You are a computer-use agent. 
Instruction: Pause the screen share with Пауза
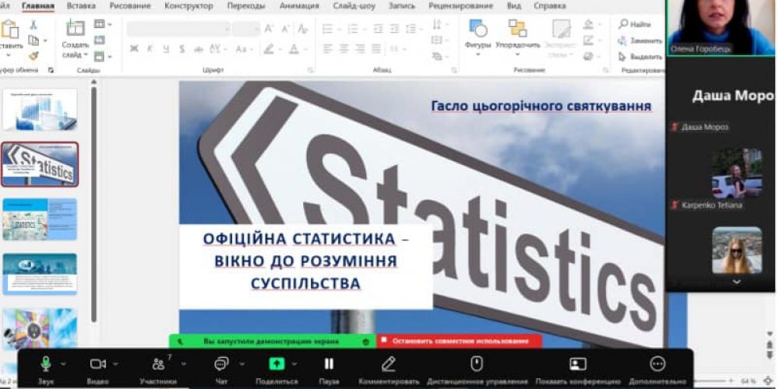[x=329, y=364]
